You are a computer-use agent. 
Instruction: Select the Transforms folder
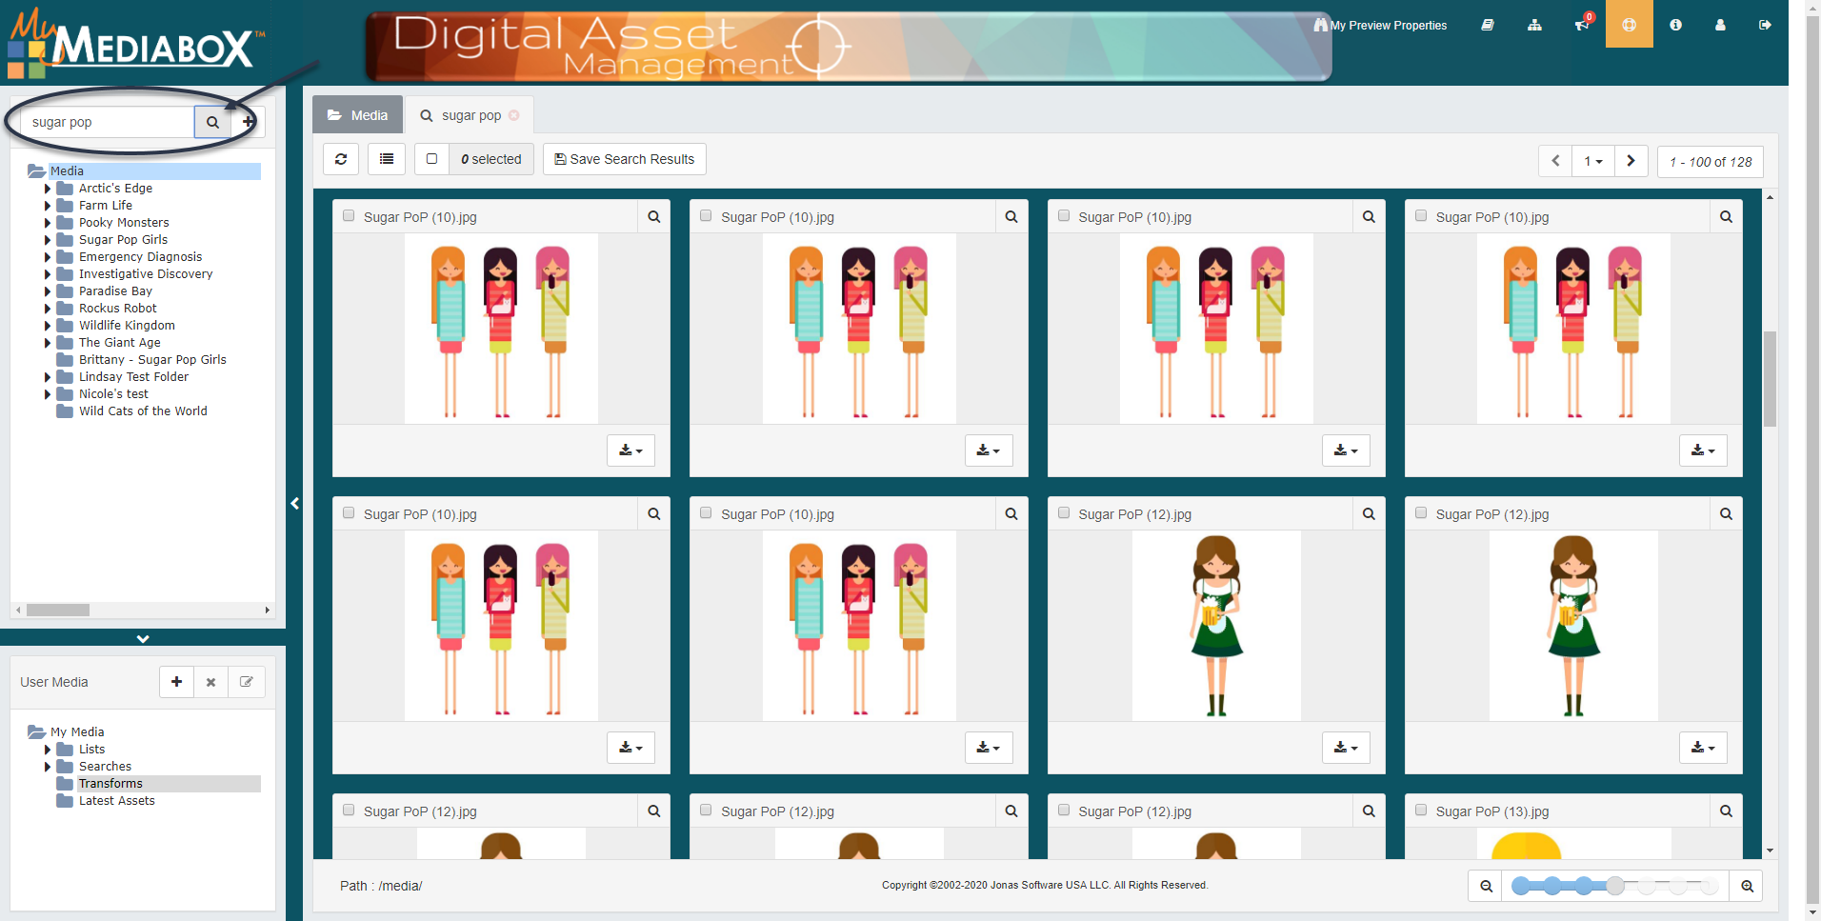tap(110, 784)
